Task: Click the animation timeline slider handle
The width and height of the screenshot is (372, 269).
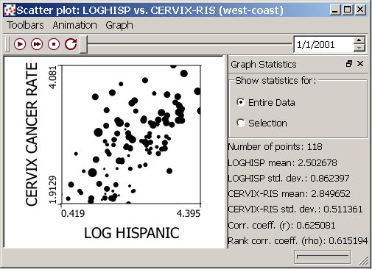Action: coord(84,44)
